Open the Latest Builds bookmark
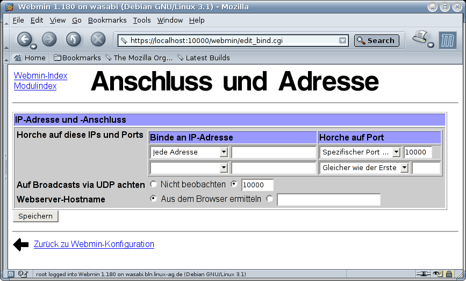This screenshot has height=281, width=466. tap(204, 58)
